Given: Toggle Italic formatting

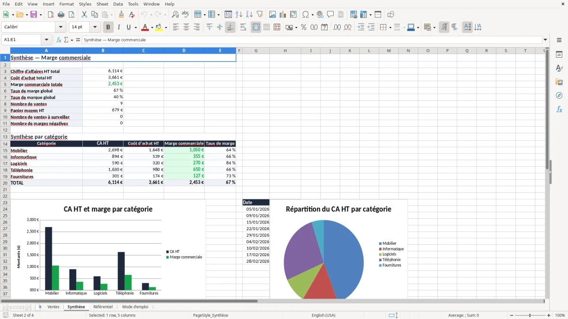Looking at the screenshot, I should click(x=118, y=27).
